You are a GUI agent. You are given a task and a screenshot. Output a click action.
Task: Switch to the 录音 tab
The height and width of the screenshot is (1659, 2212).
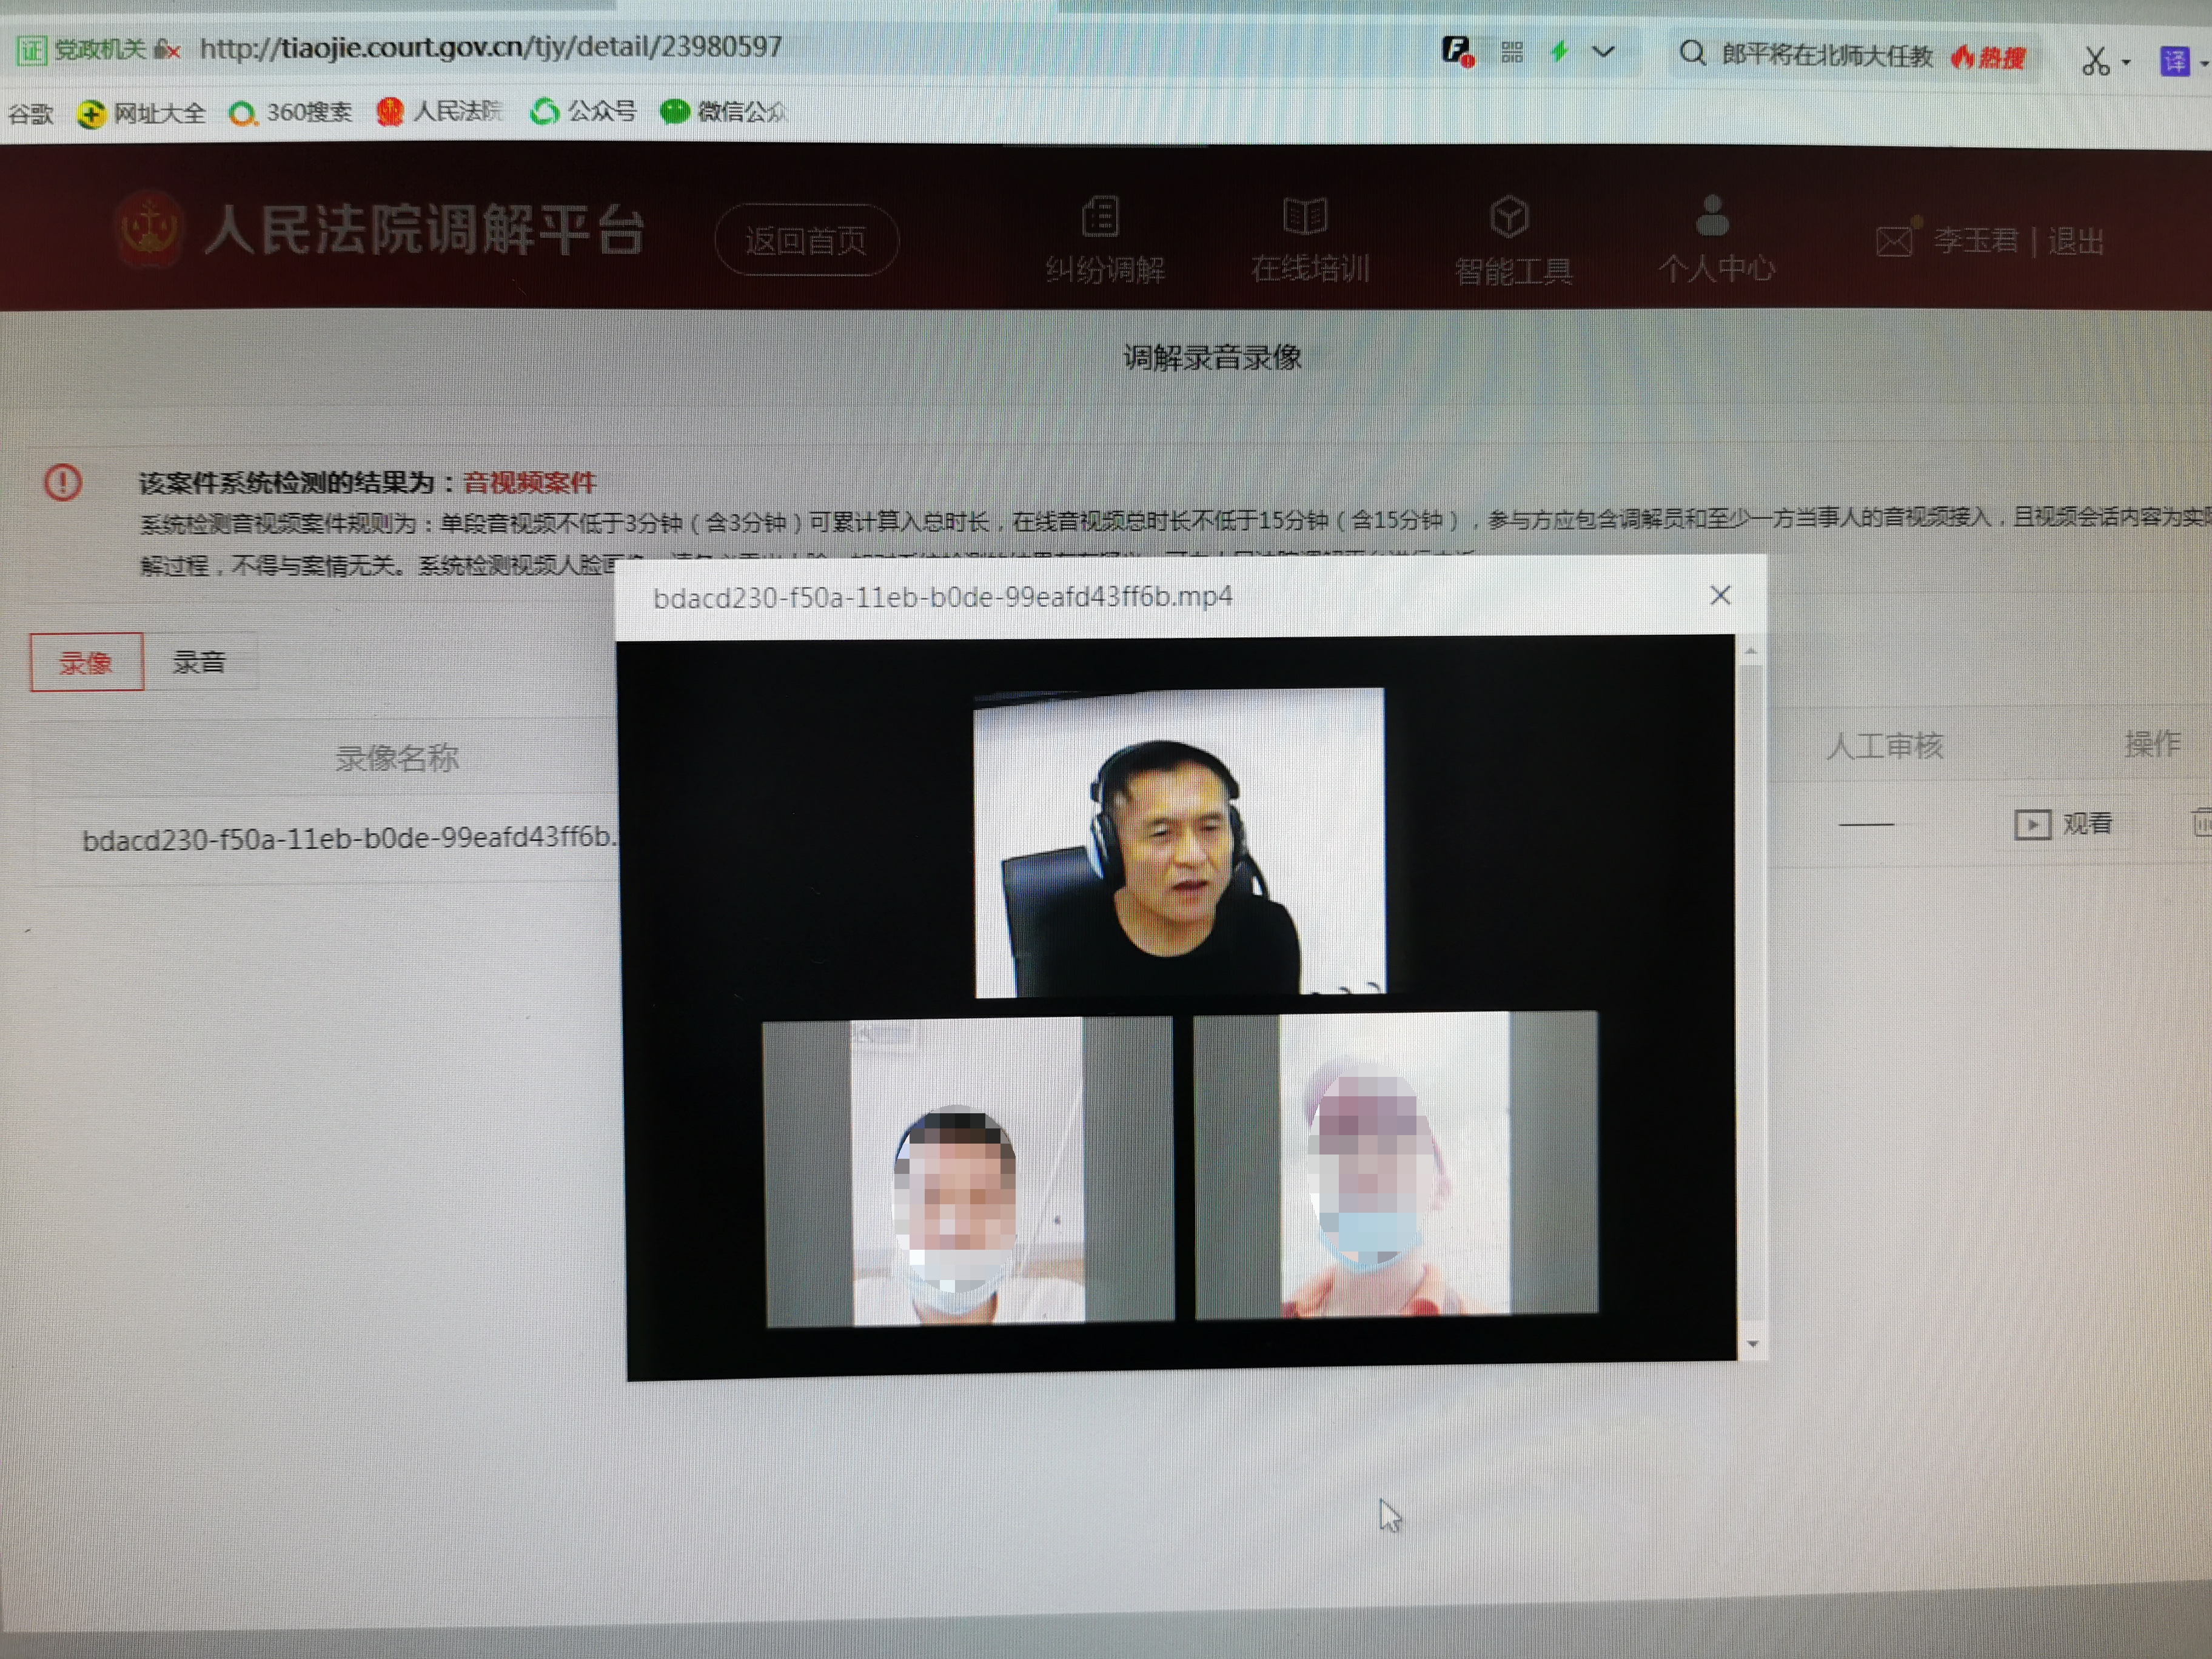point(199,662)
